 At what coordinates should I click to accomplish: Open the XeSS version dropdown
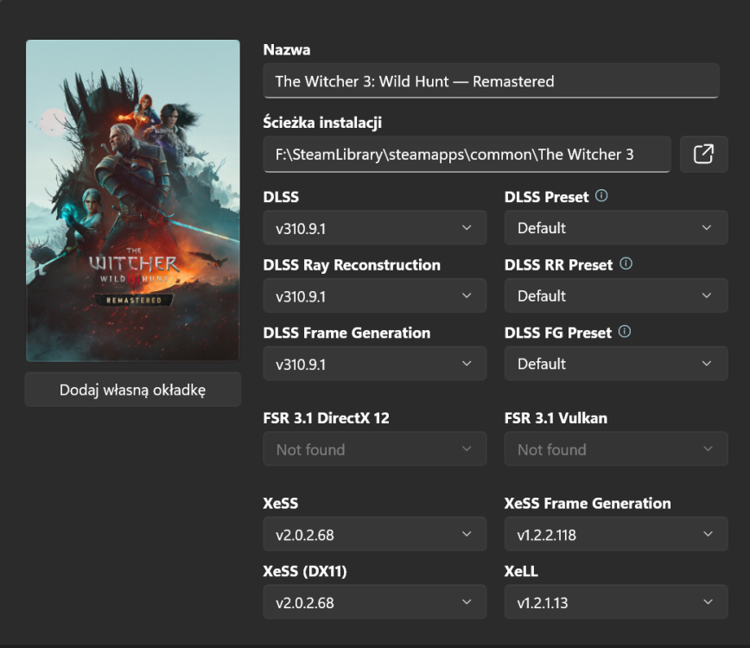374,534
